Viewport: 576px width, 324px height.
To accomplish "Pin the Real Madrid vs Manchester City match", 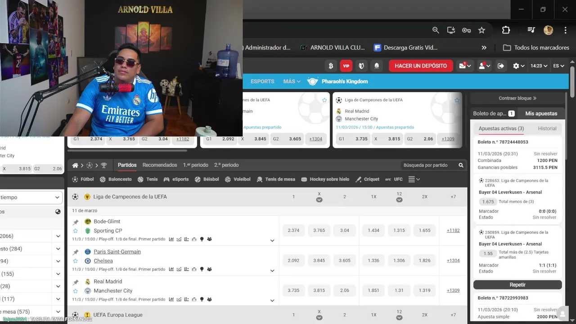I will pos(75,282).
